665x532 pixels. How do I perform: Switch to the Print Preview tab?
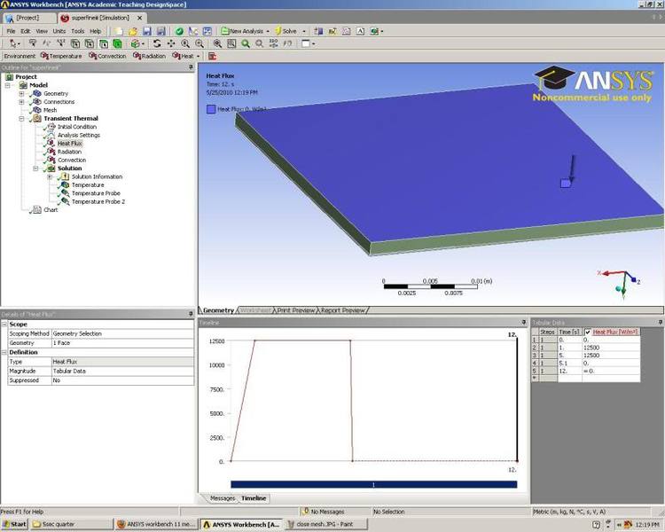tap(295, 310)
